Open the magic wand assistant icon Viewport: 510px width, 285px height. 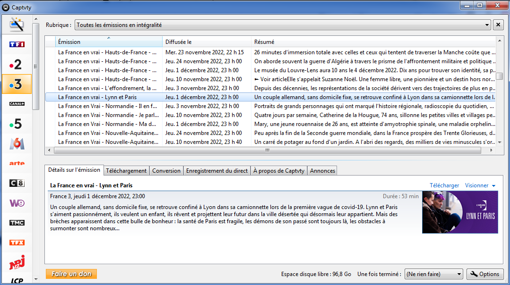pyautogui.click(x=17, y=25)
